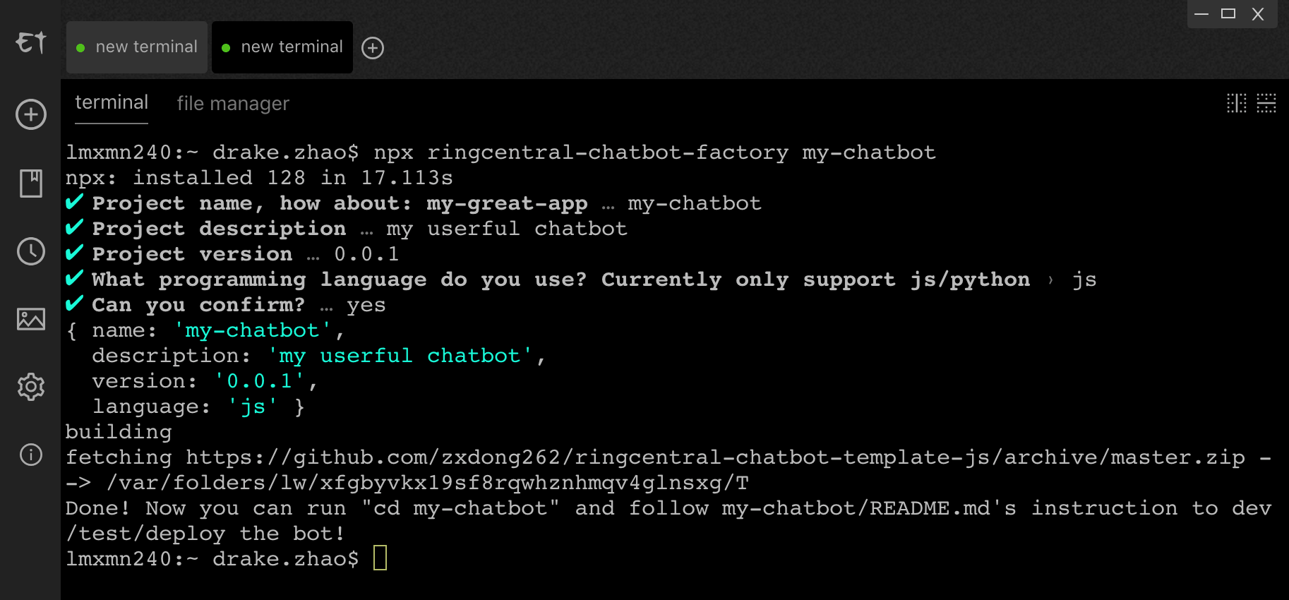Click the language 'js' value
Image resolution: width=1289 pixels, height=600 pixels.
pos(252,407)
